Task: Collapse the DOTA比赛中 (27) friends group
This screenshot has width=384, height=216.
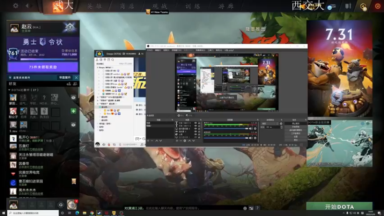Action: pos(9,90)
